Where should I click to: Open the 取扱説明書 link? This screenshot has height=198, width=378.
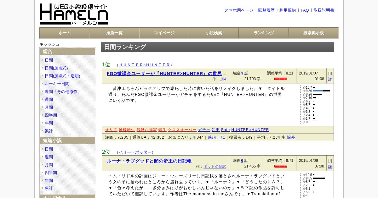324,10
